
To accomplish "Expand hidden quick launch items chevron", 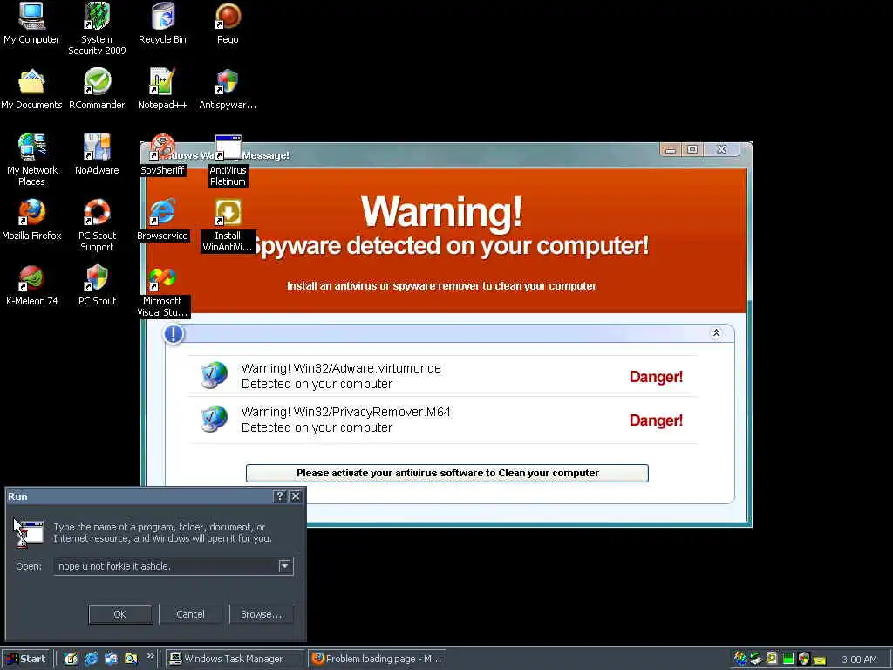I will [150, 656].
